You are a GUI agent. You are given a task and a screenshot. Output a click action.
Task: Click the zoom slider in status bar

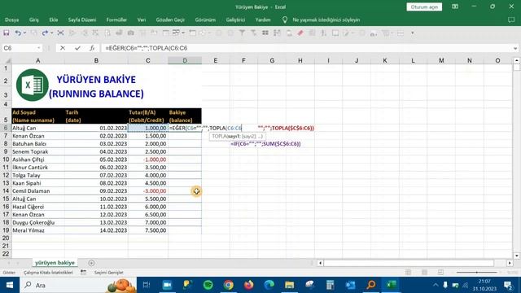pos(477,273)
